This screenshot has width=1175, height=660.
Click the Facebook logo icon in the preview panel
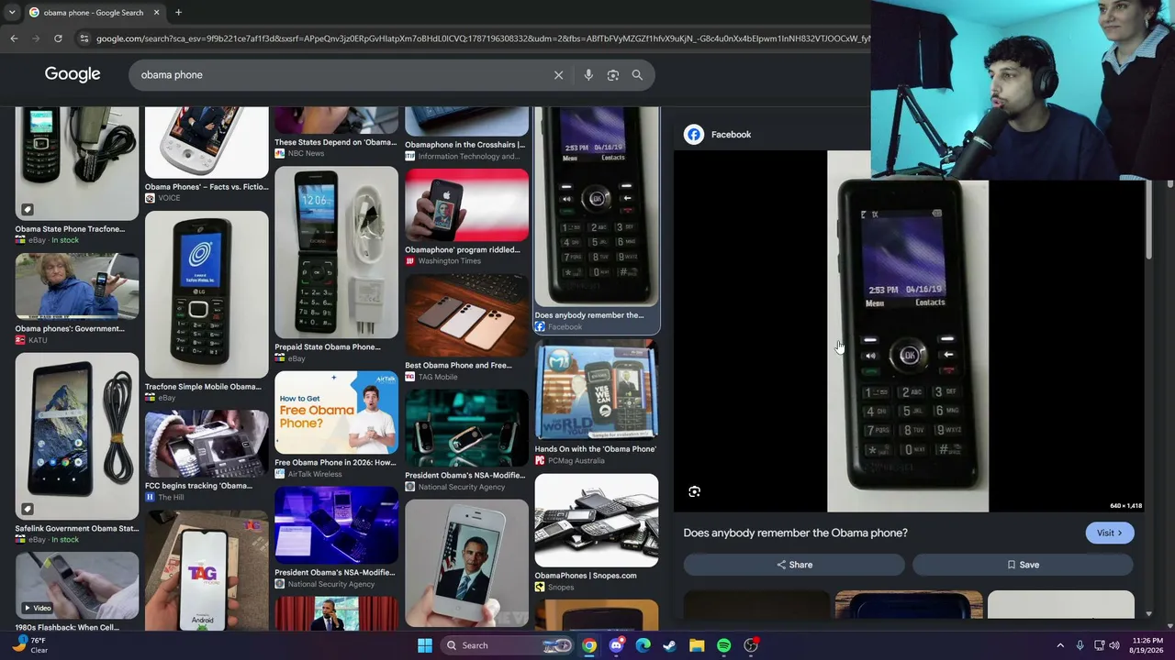click(694, 135)
